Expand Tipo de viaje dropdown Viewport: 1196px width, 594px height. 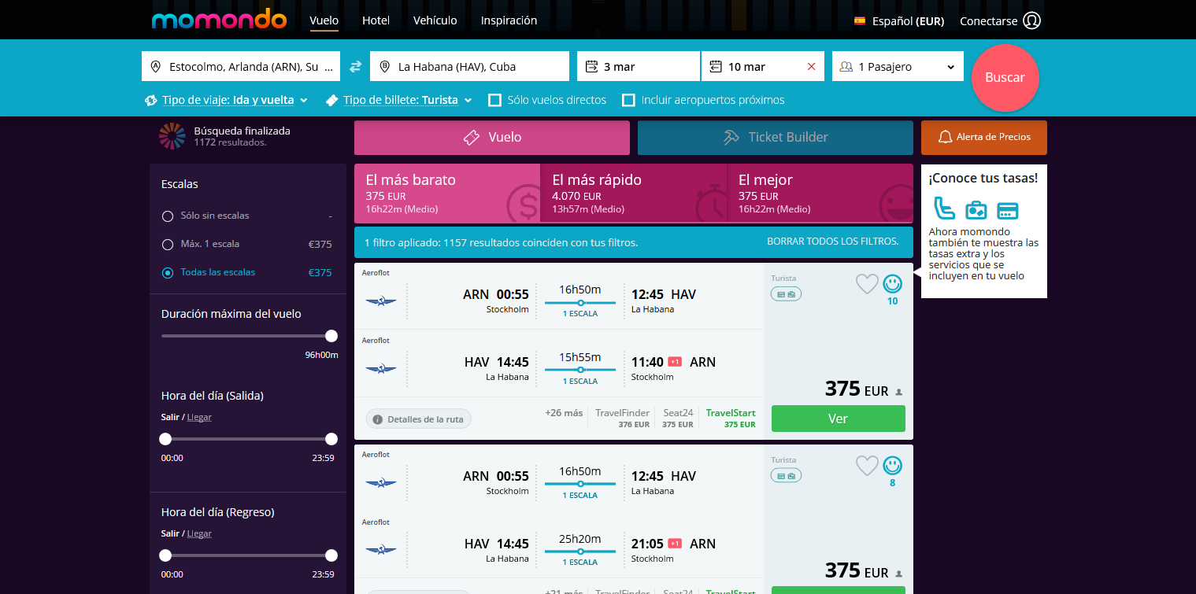pyautogui.click(x=226, y=100)
